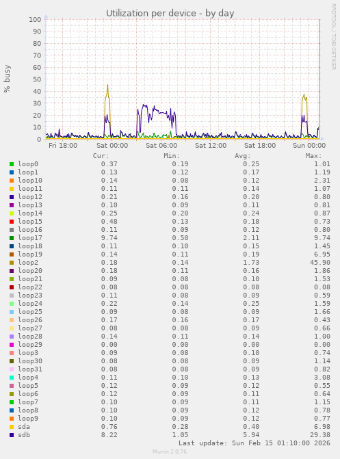
Task: Click the 'Sat 18:00' x-axis label
Action: (x=260, y=146)
